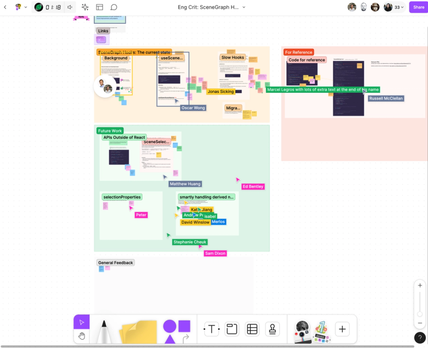Click the timer avatar showing 0:18

coord(38,7)
